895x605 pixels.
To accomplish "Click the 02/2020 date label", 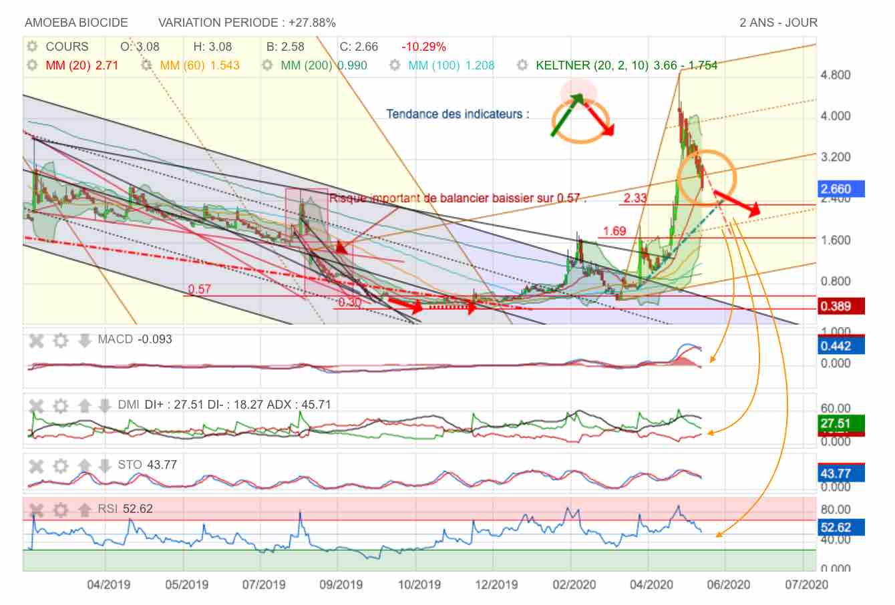I will pyautogui.click(x=574, y=584).
